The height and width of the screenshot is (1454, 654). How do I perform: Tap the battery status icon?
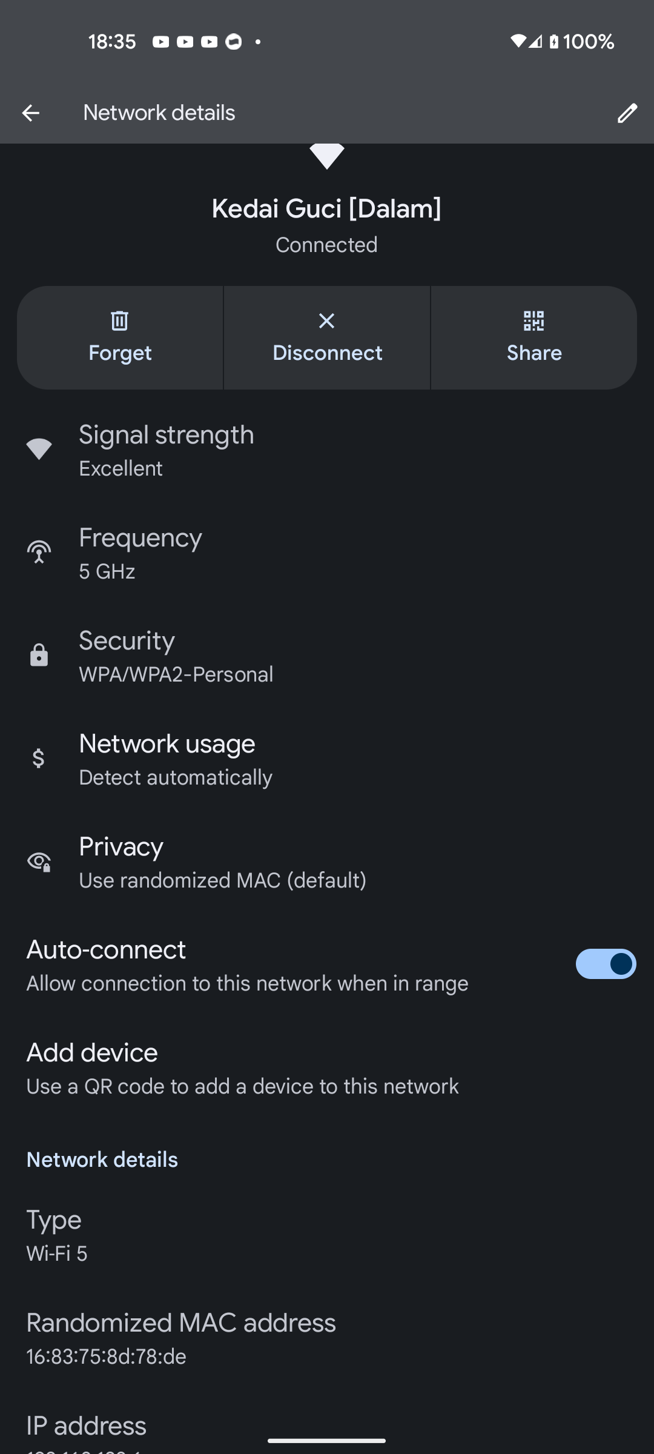pos(554,42)
